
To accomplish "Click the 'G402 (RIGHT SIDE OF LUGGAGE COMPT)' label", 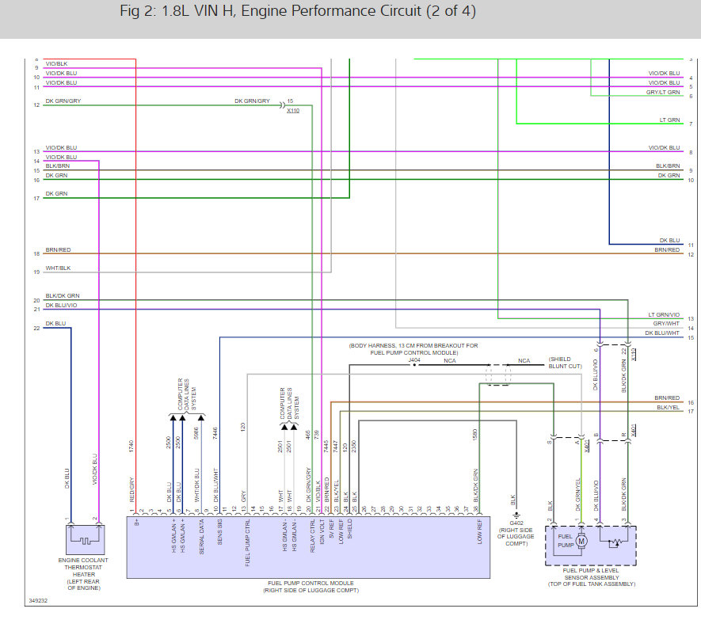I will pyautogui.click(x=516, y=533).
